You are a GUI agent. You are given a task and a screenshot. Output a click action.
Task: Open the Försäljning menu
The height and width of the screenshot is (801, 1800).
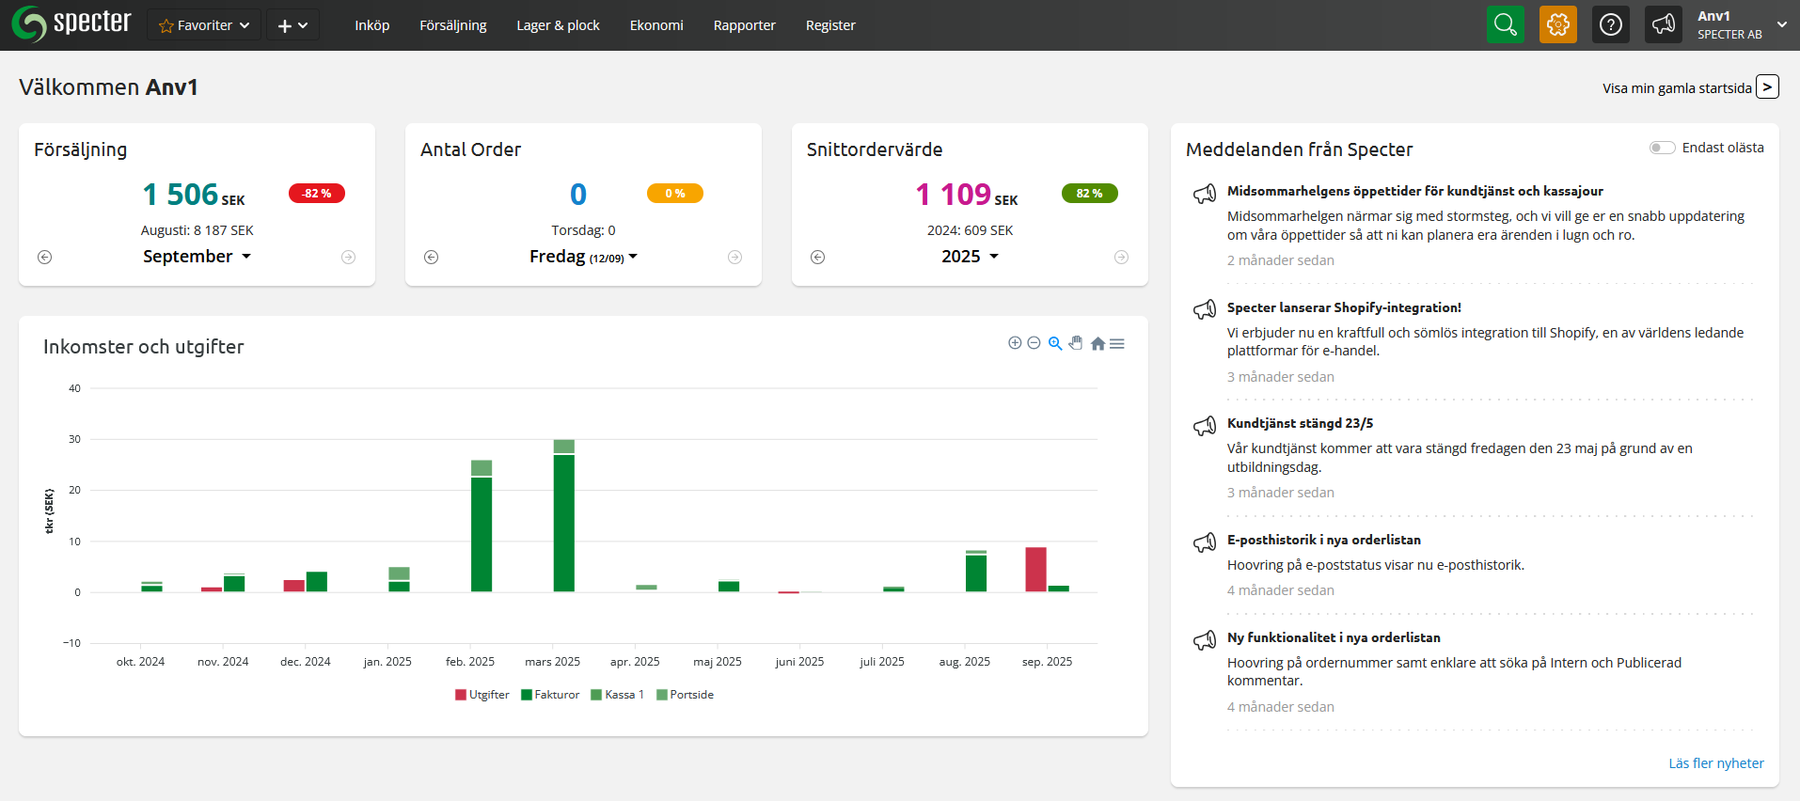click(452, 25)
